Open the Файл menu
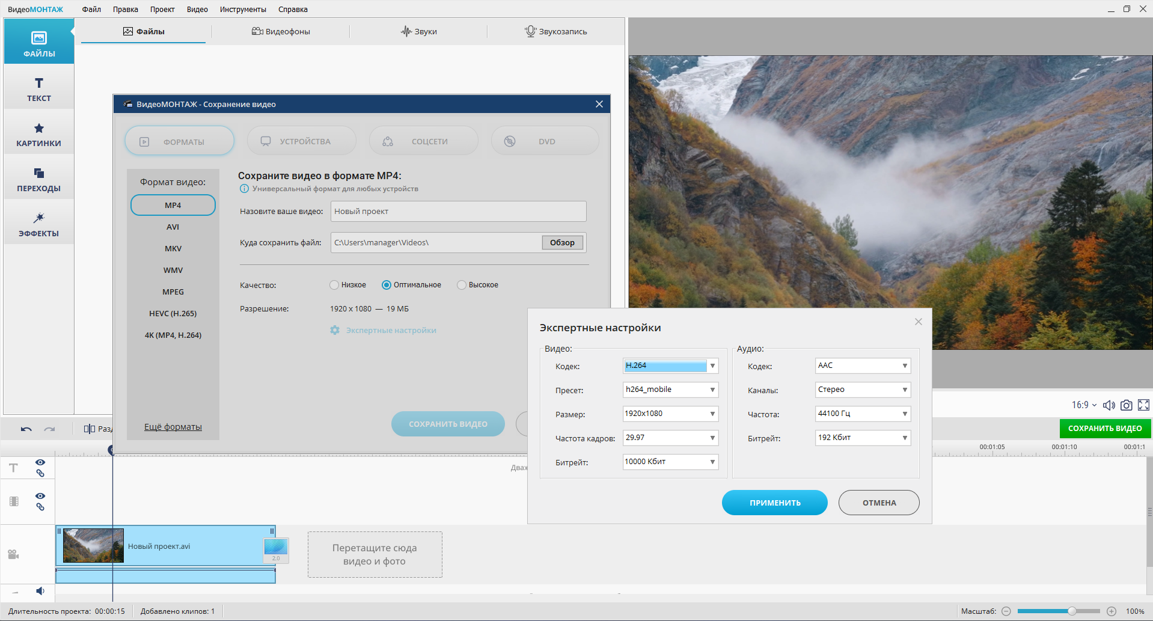This screenshot has height=621, width=1153. click(x=91, y=9)
